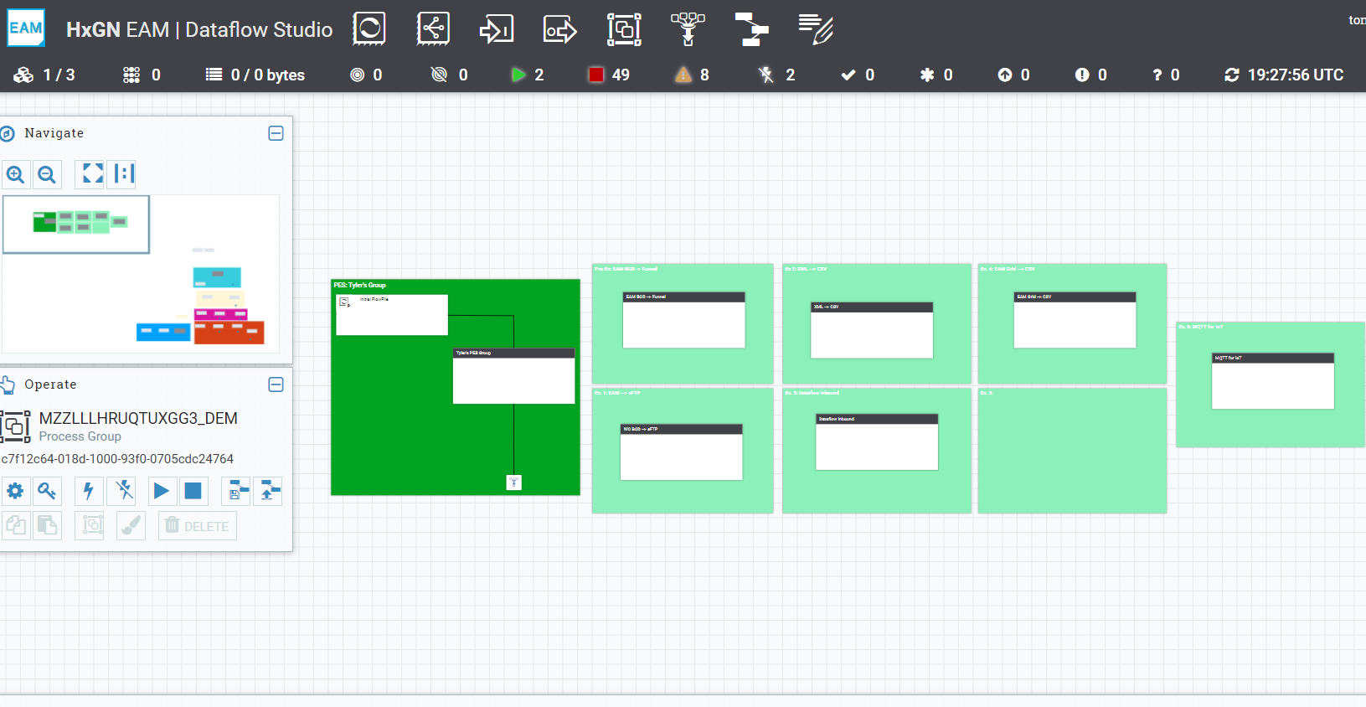Click the Upload Template button

click(268, 491)
